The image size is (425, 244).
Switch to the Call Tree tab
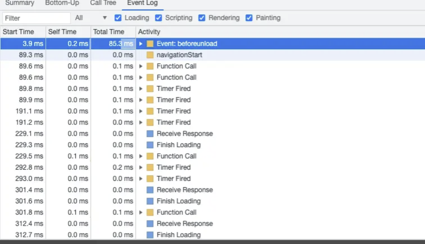(103, 3)
